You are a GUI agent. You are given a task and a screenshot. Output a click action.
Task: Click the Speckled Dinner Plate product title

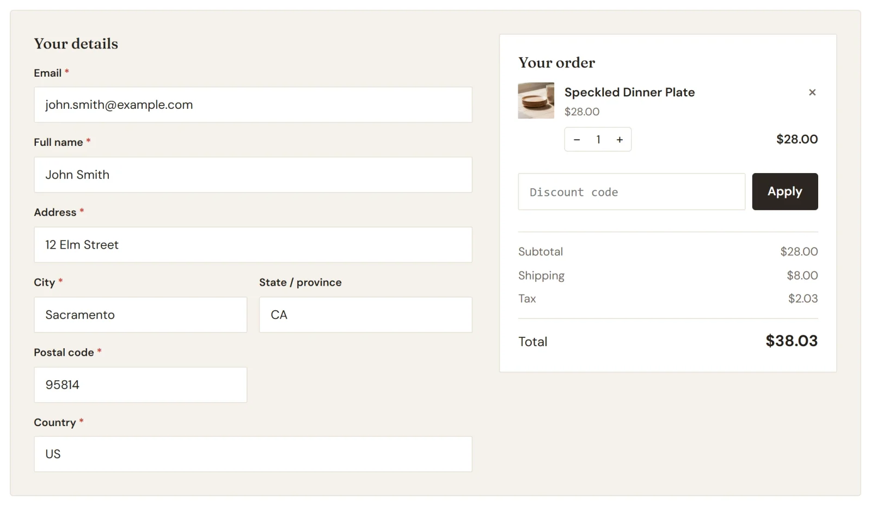[629, 92]
